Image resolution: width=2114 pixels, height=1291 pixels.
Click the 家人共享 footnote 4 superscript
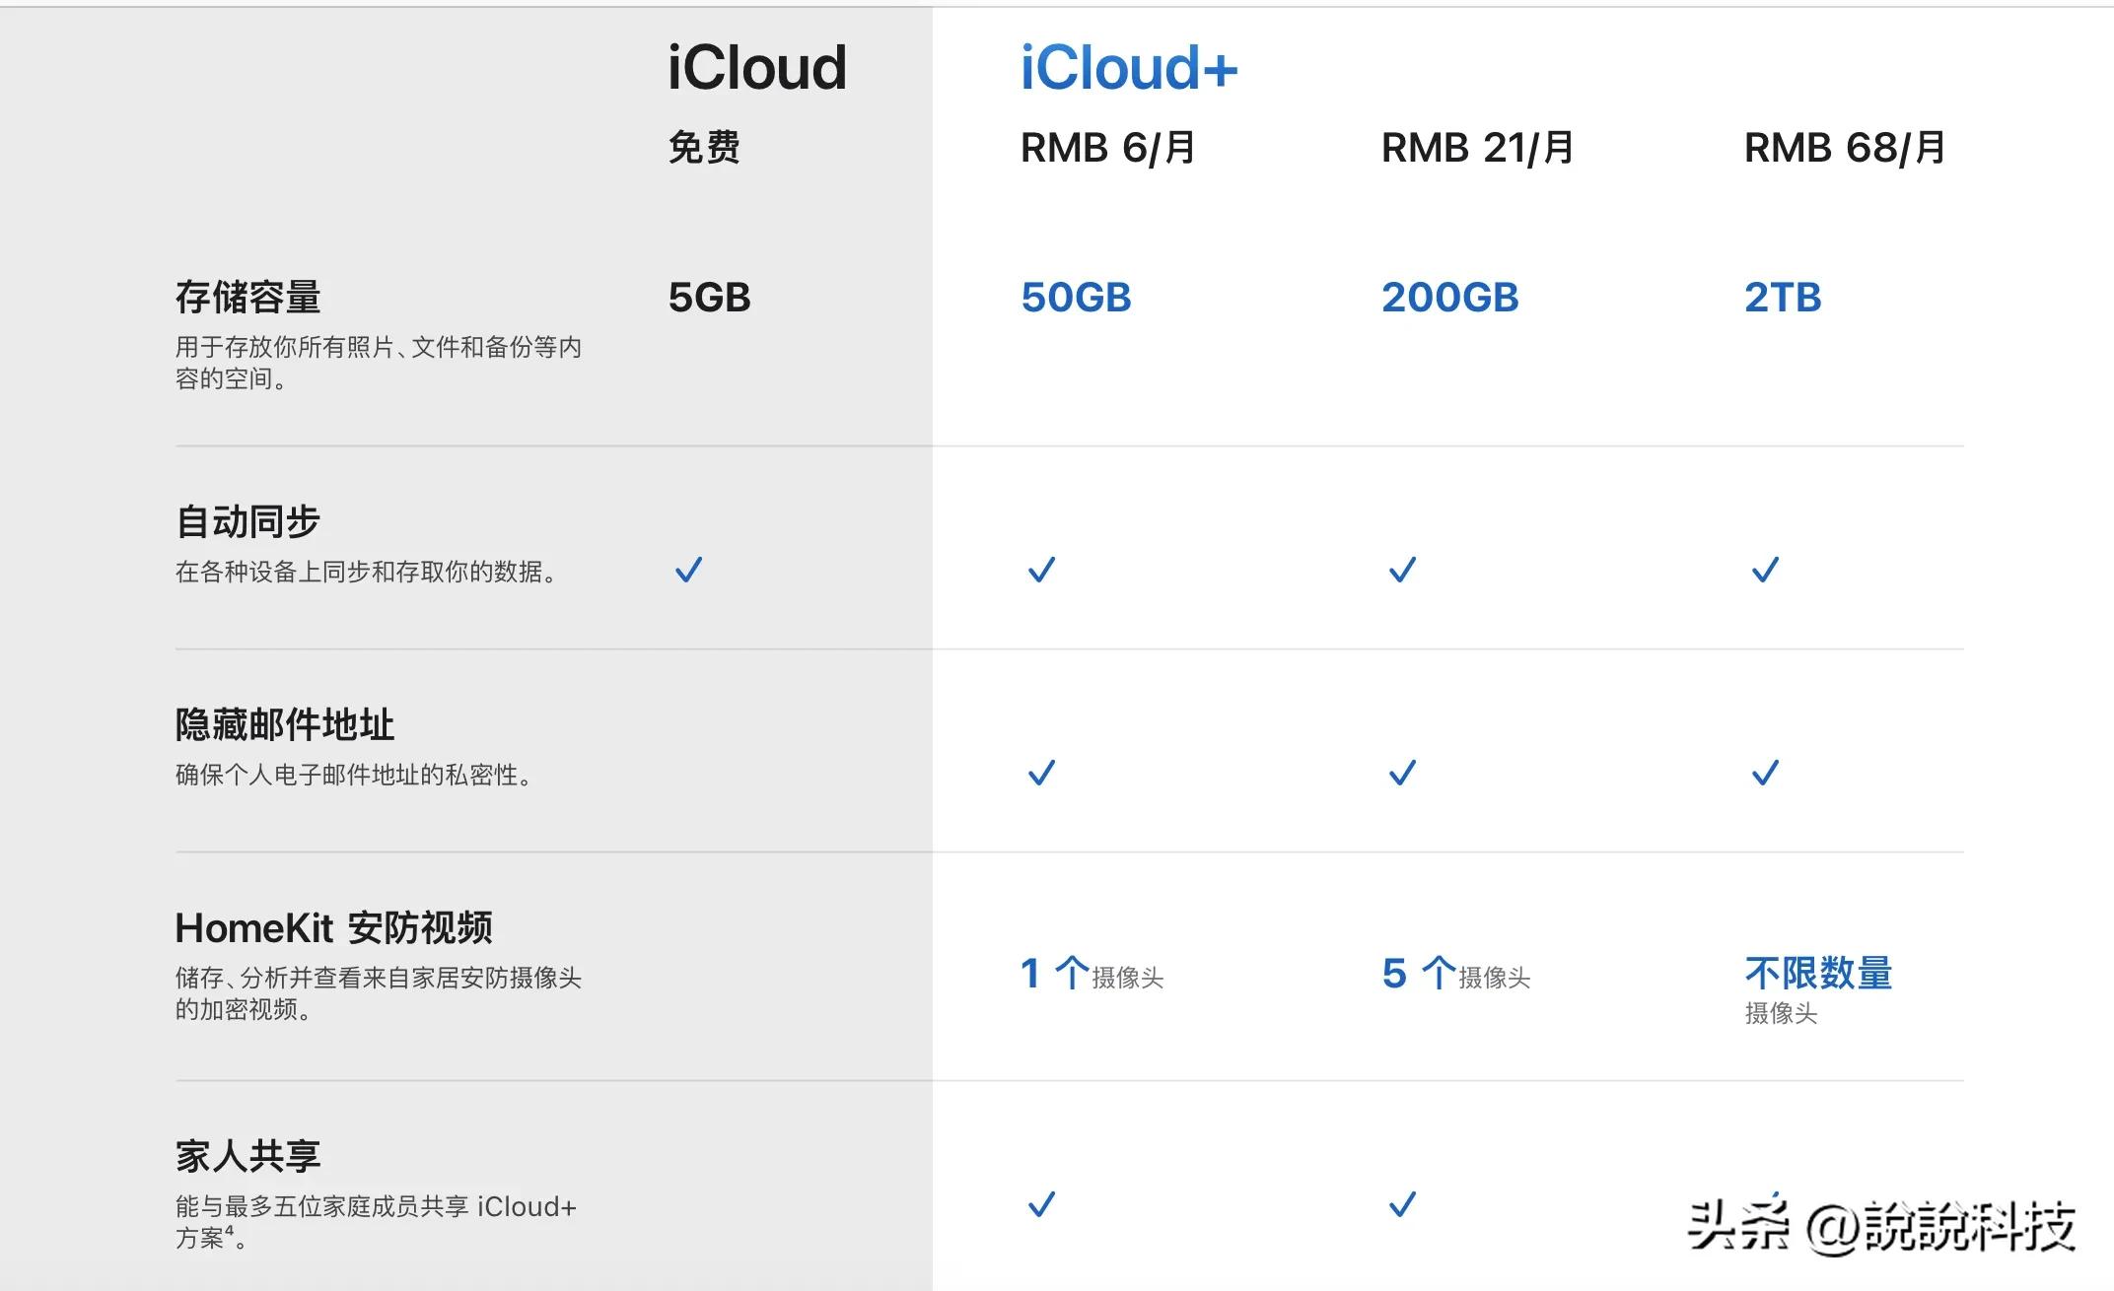[x=230, y=1231]
